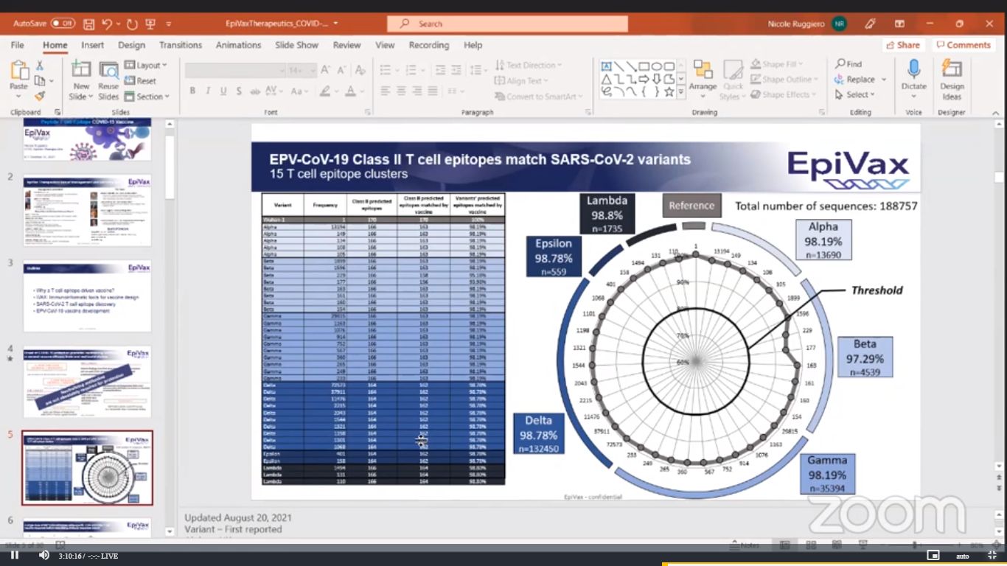Click the Cut scissors icon
The image size is (1007, 566).
coord(40,66)
